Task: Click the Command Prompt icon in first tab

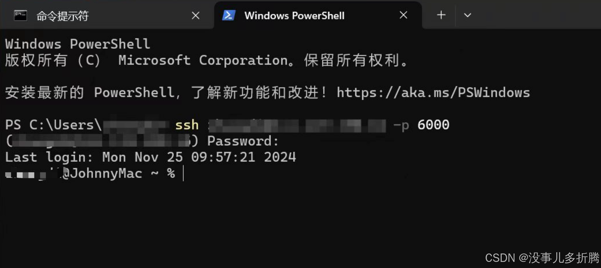Action: coord(21,16)
